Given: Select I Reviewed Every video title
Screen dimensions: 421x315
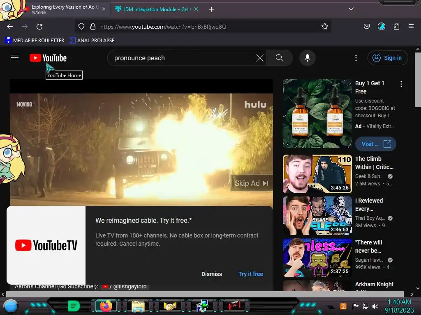Looking at the screenshot, I should [369, 205].
